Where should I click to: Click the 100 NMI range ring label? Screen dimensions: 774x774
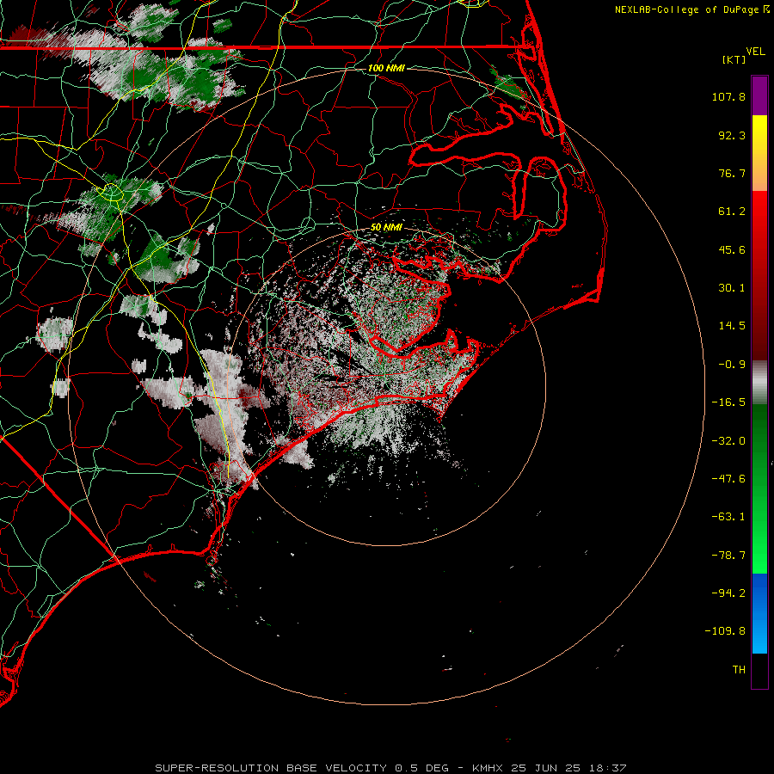point(386,68)
